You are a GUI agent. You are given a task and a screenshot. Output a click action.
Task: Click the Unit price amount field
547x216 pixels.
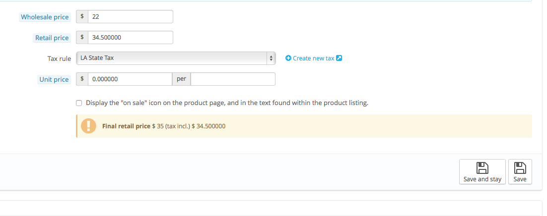click(x=130, y=79)
